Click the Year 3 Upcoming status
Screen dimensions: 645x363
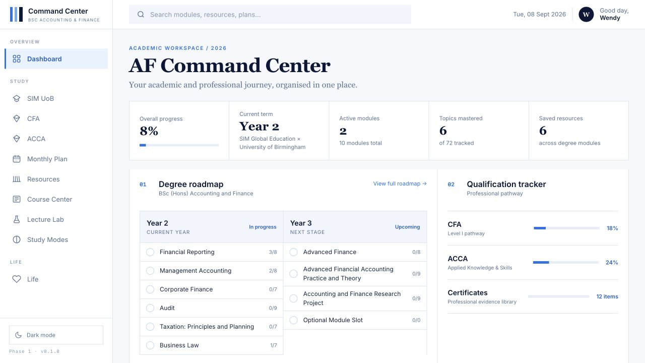(407, 227)
